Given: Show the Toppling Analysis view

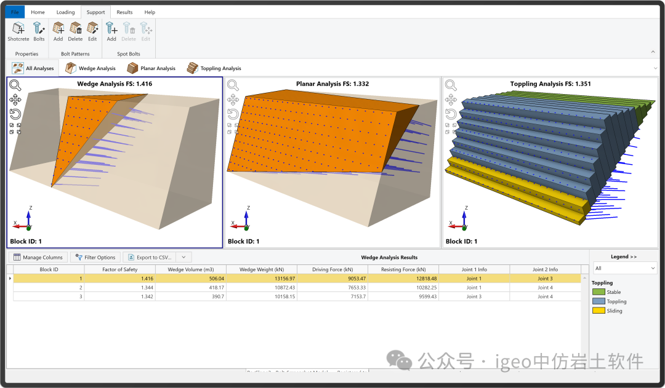Looking at the screenshot, I should [x=214, y=68].
